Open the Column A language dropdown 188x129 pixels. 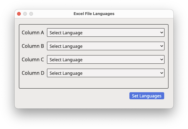pyautogui.click(x=106, y=32)
